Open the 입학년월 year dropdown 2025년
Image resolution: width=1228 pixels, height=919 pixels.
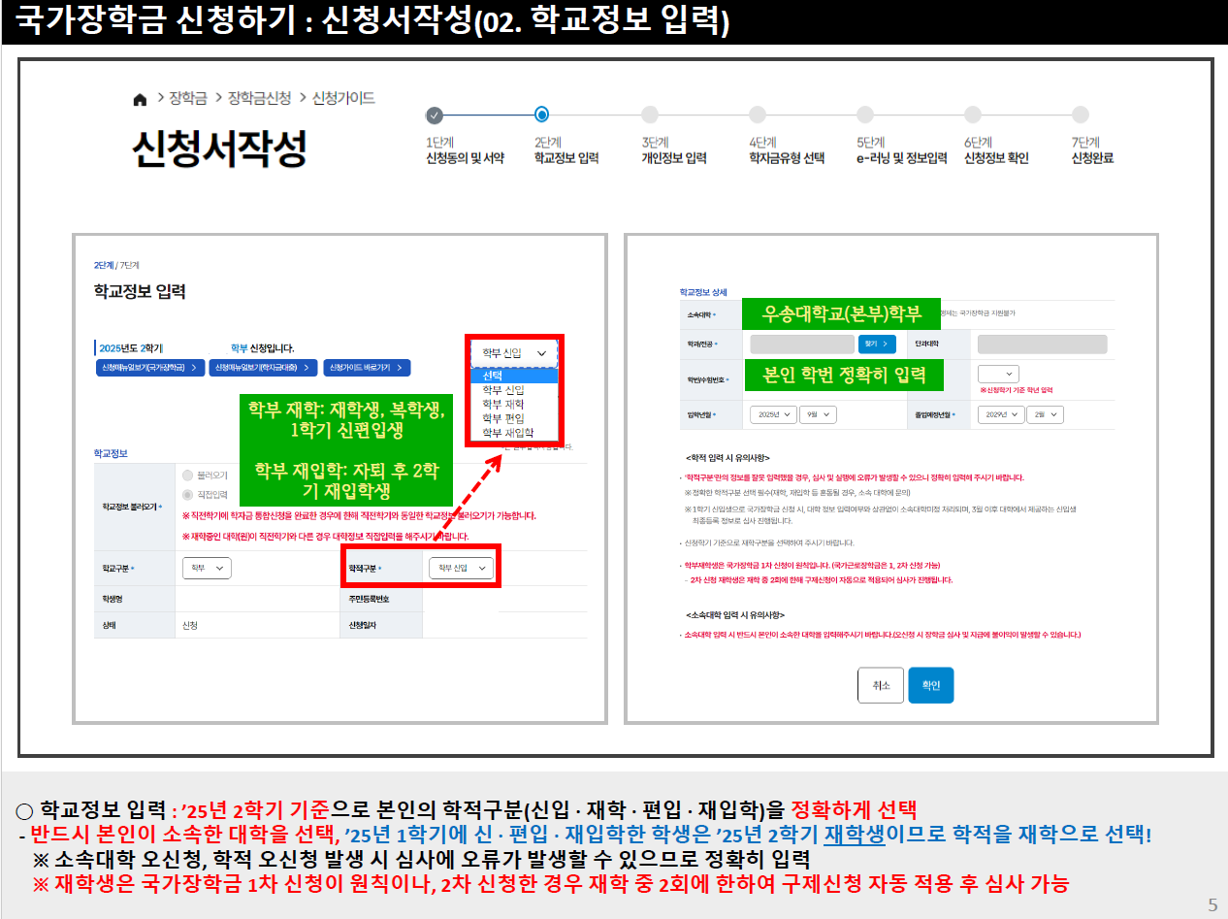pos(773,414)
